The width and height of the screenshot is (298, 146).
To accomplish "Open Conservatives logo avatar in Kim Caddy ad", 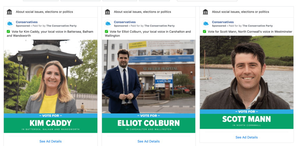I will point(10,24).
